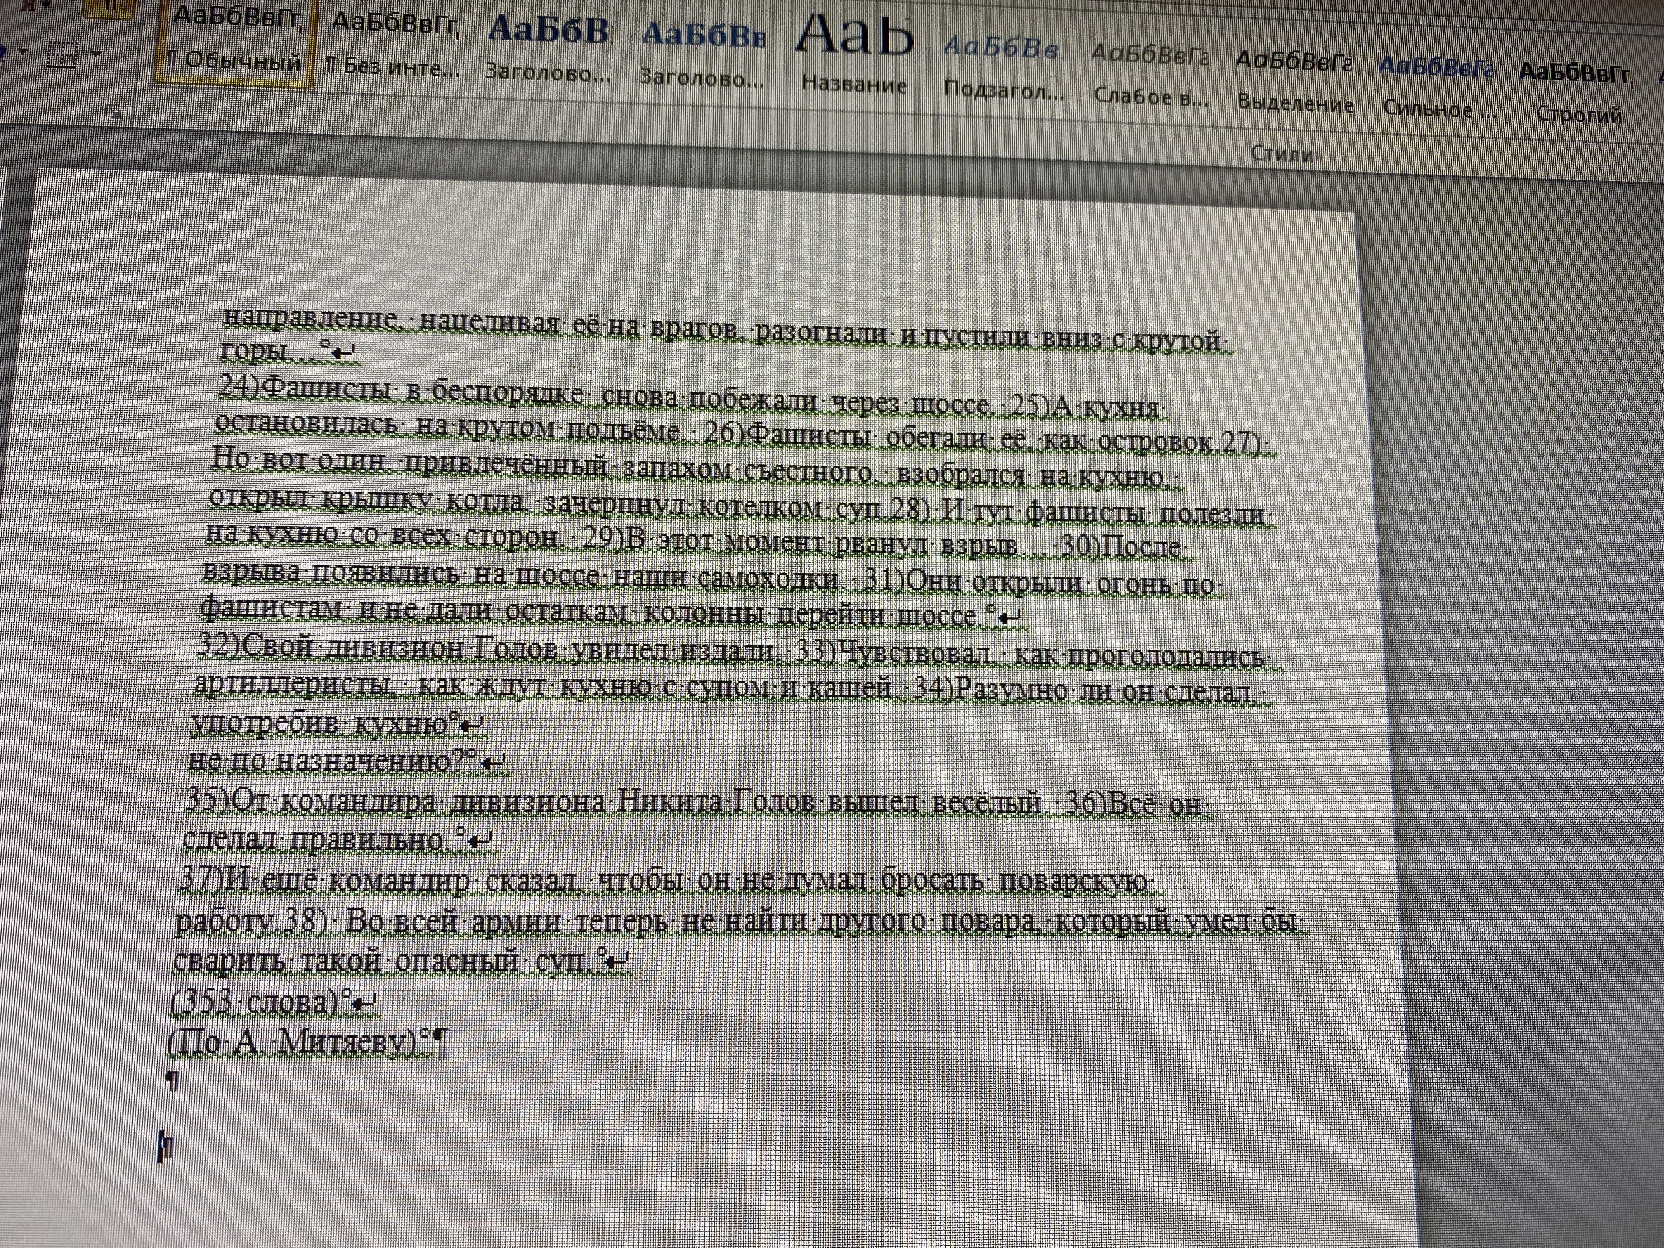Screen dimensions: 1664x1248
Task: Open the Borders dropdown arrow
Action: pyautogui.click(x=96, y=53)
